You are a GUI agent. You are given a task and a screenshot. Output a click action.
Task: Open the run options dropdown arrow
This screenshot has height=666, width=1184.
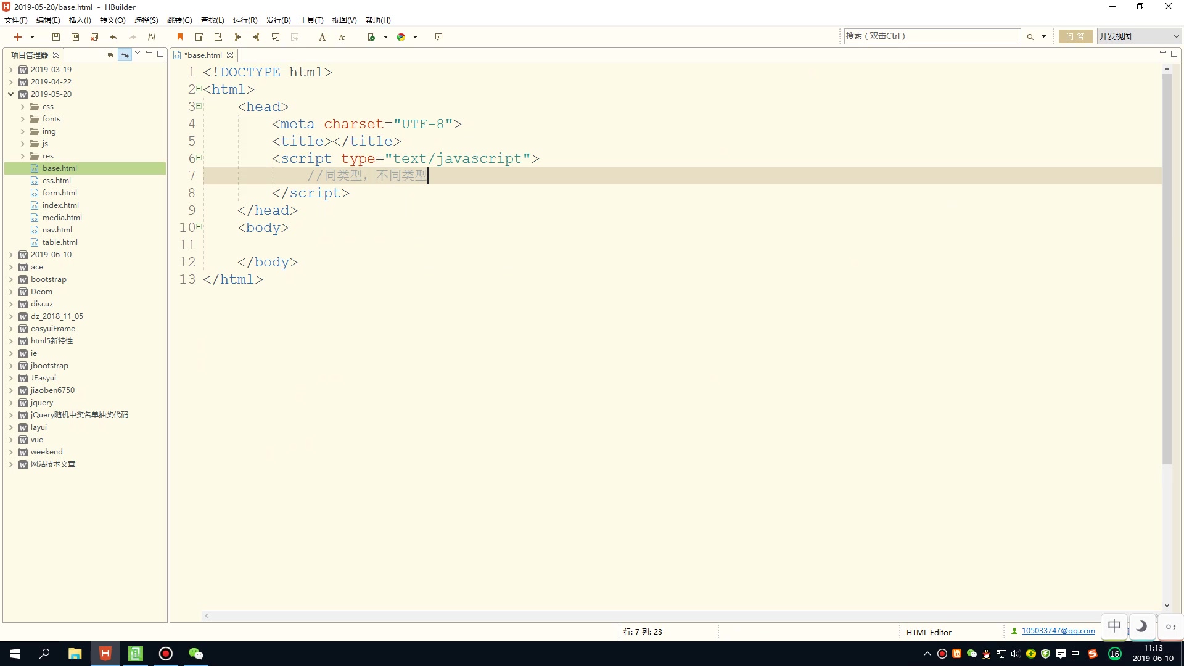[385, 37]
